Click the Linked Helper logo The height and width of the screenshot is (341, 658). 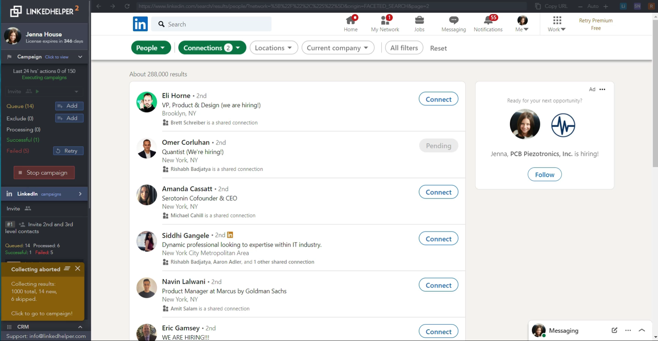point(44,11)
